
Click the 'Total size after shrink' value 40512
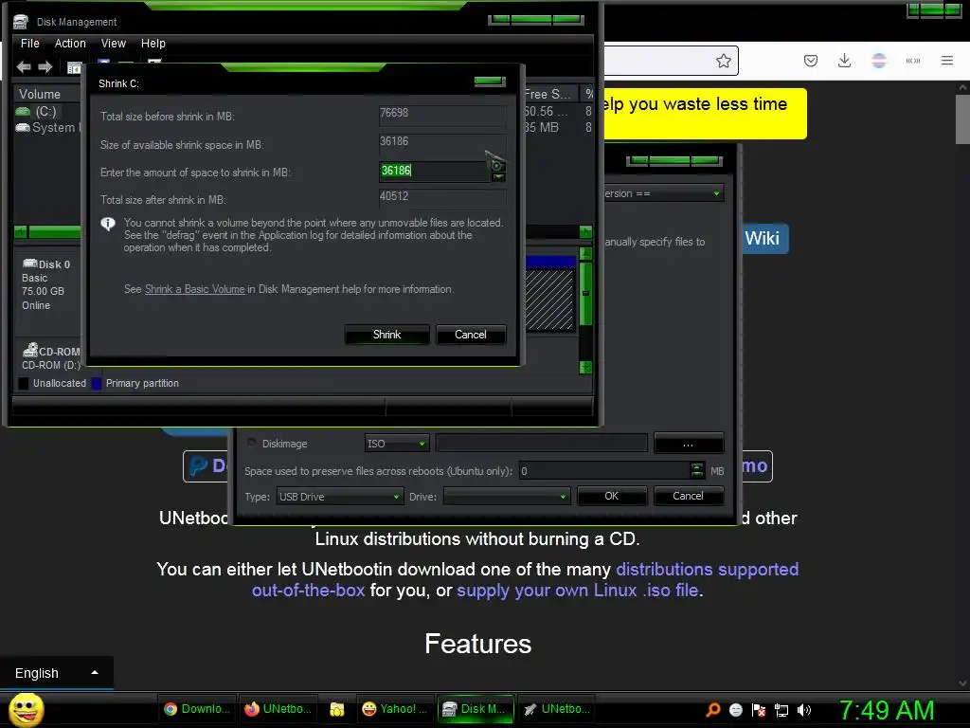(442, 197)
